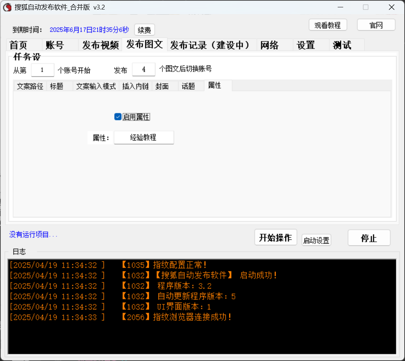Open the 发布视频 tab

pyautogui.click(x=100, y=45)
